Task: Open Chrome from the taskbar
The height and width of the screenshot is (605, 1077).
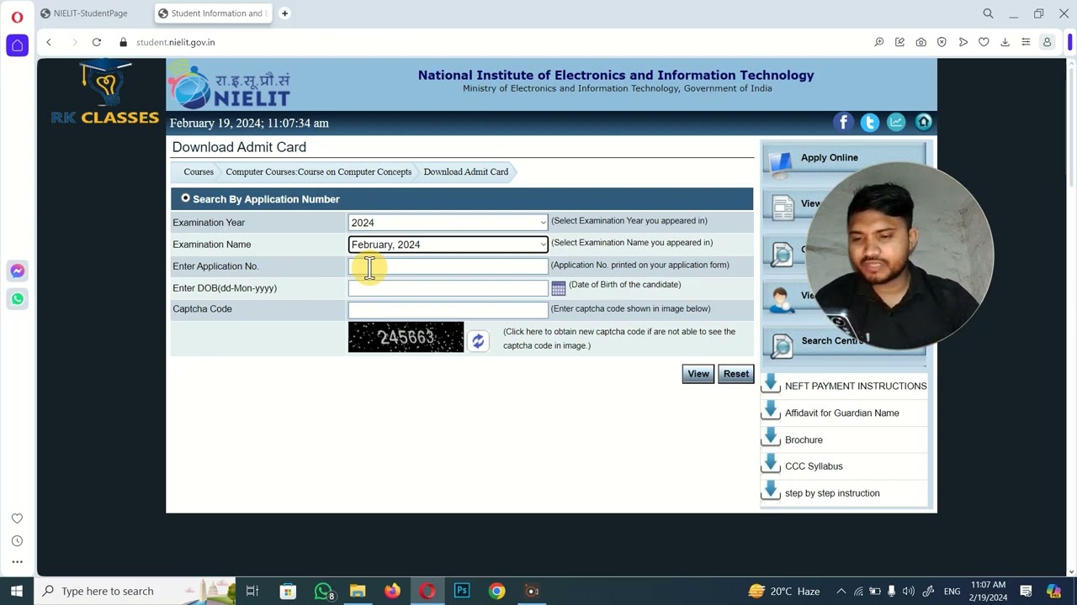Action: click(496, 591)
